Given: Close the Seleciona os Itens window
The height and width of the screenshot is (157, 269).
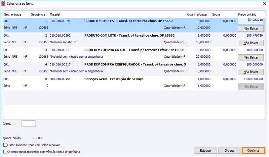Looking at the screenshot, I should (x=264, y=4).
